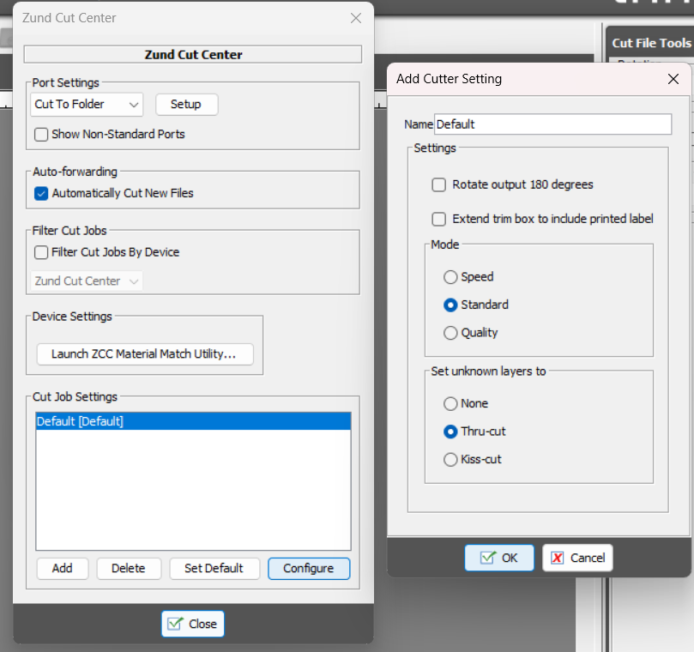Close the Zund Cut Center dialog via Close button
This screenshot has height=652, width=694.
193,624
